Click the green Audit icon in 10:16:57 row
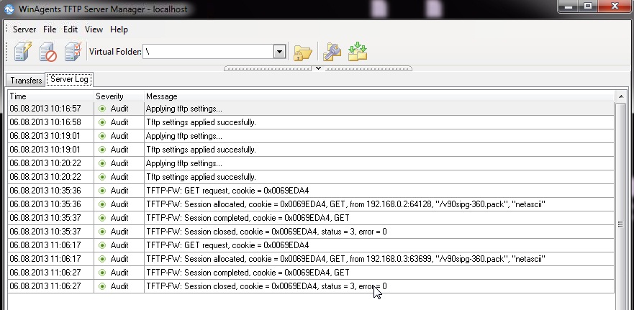 click(102, 109)
